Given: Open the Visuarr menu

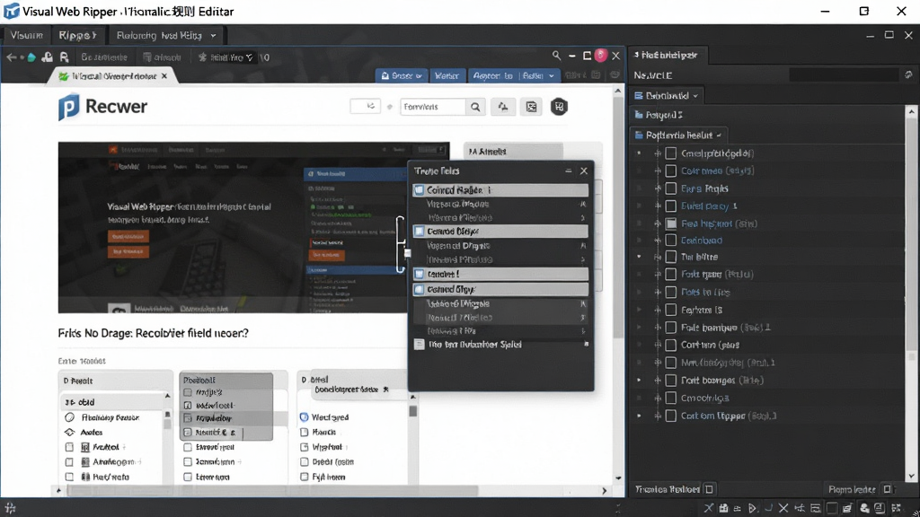Looking at the screenshot, I should click(x=26, y=35).
